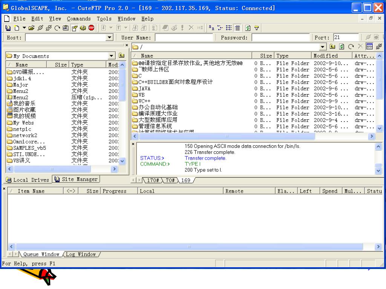This screenshot has height=289, width=386.
Task: Click the Reconnect arrow toolbar icon
Action: (x=57, y=28)
